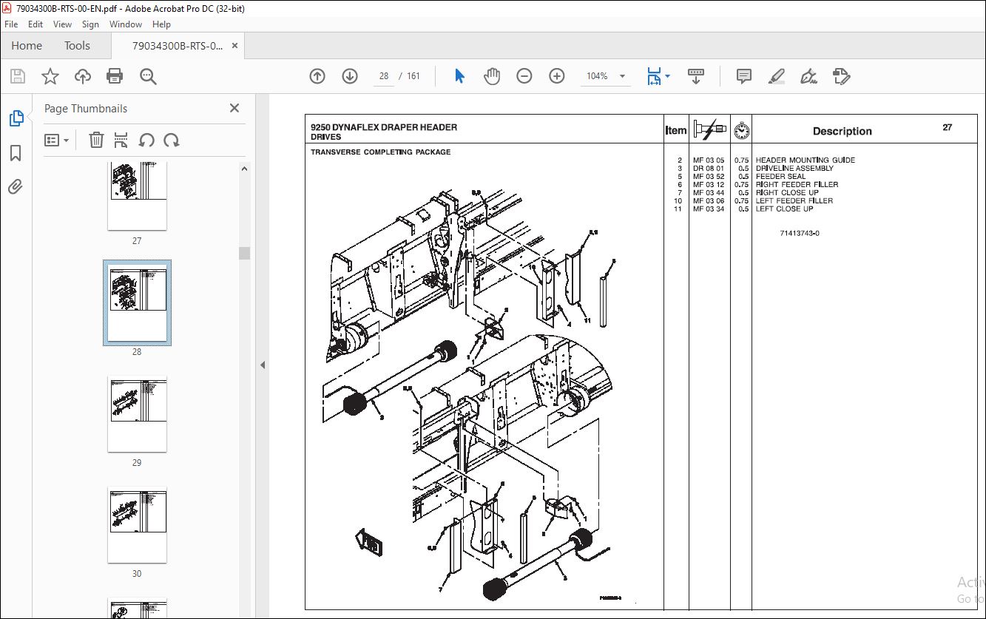Screen dimensions: 986x619
Task: Click the insert or split pages icon
Action: (x=121, y=140)
